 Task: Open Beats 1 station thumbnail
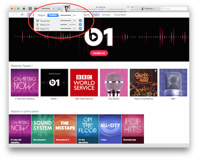tap(54, 82)
